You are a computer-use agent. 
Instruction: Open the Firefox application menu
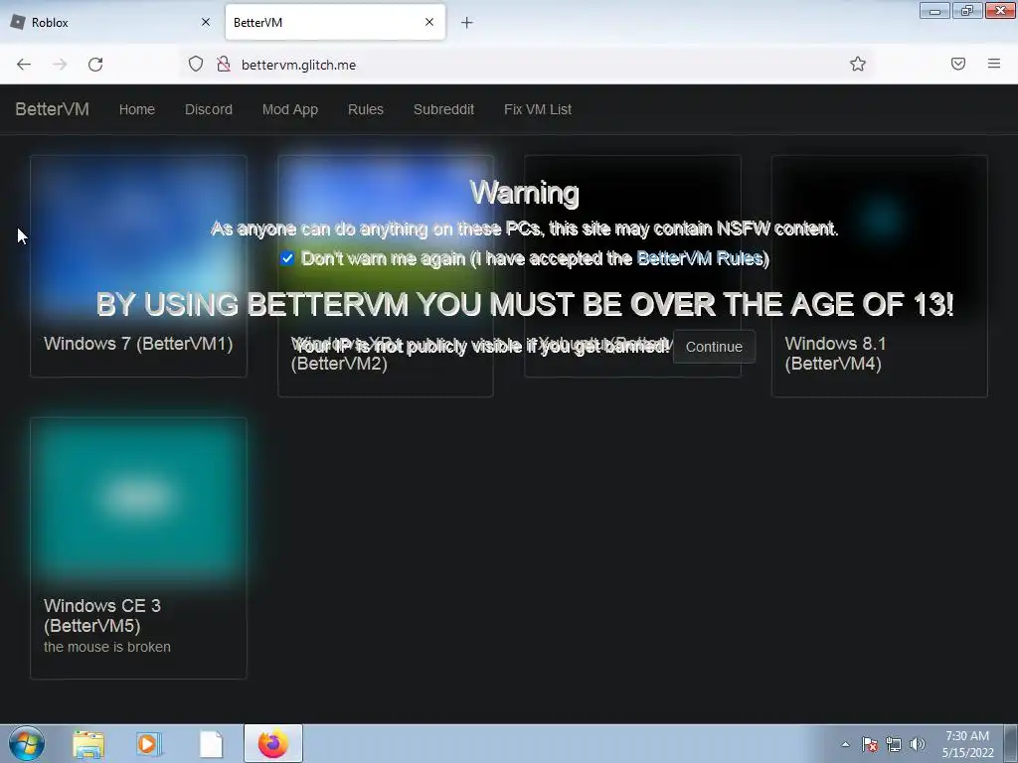click(x=994, y=64)
